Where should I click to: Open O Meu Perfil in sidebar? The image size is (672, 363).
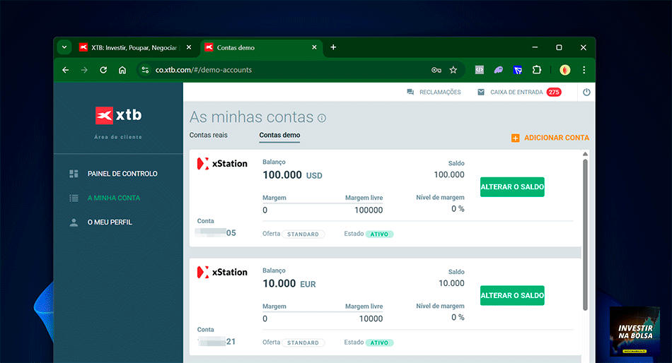click(110, 222)
